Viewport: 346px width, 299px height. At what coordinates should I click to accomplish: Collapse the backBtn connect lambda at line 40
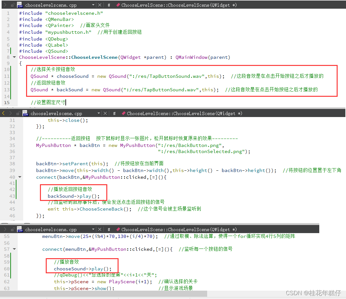click(20, 177)
